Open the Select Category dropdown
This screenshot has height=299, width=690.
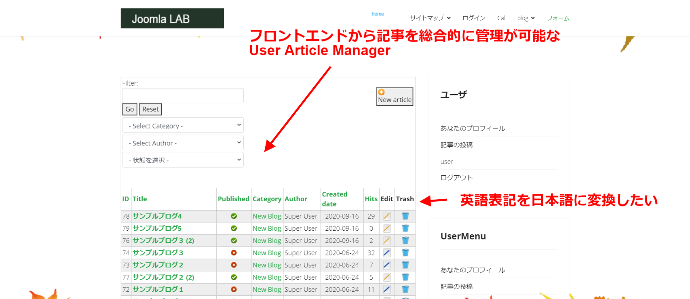coord(183,125)
